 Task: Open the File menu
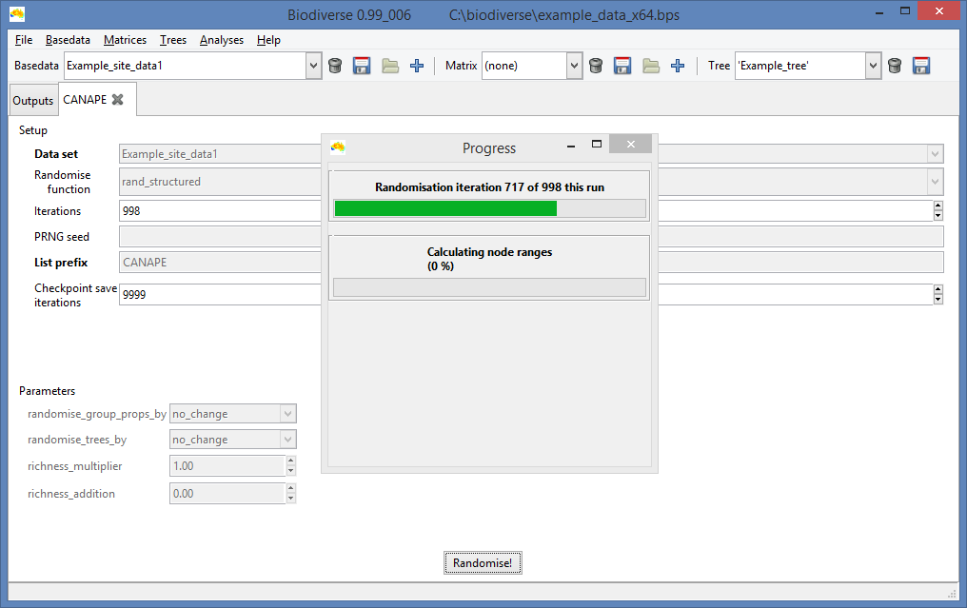[24, 40]
